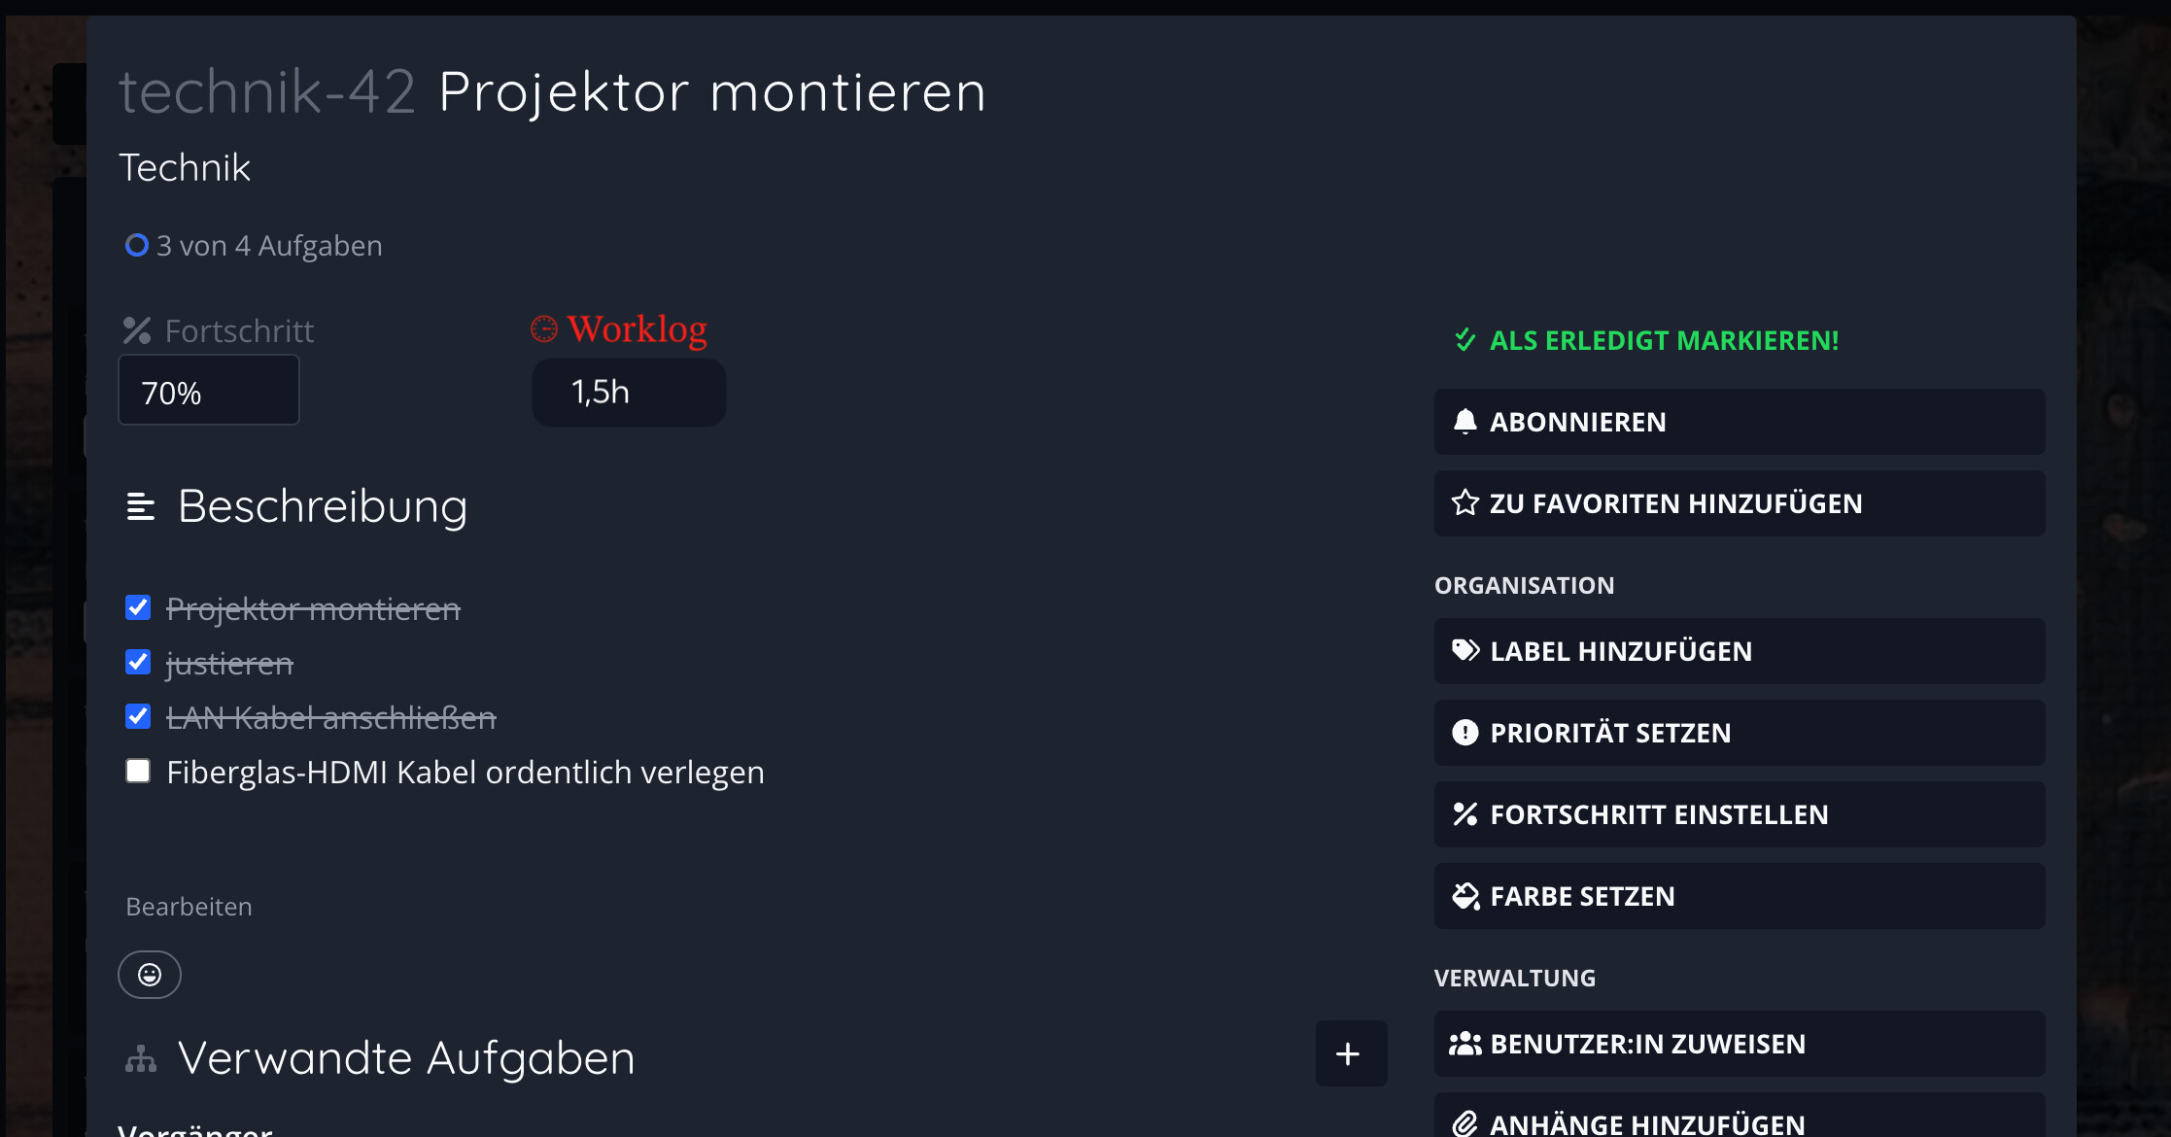
Task: Click the paint bucket icon for Farbe setzen
Action: point(1465,895)
